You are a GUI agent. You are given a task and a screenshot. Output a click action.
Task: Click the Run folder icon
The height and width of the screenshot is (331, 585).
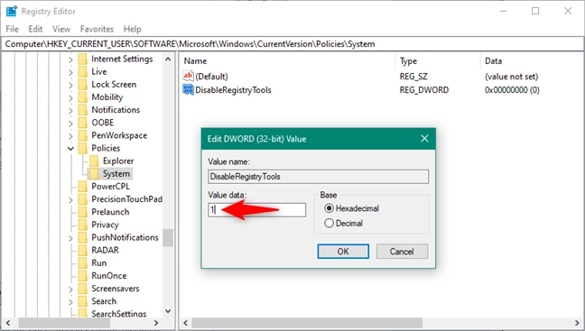(83, 262)
